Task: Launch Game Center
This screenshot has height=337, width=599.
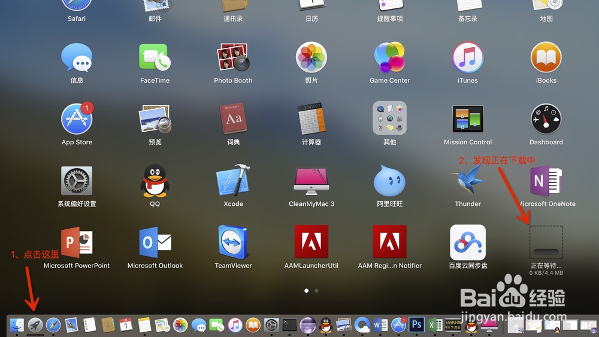Action: click(389, 57)
